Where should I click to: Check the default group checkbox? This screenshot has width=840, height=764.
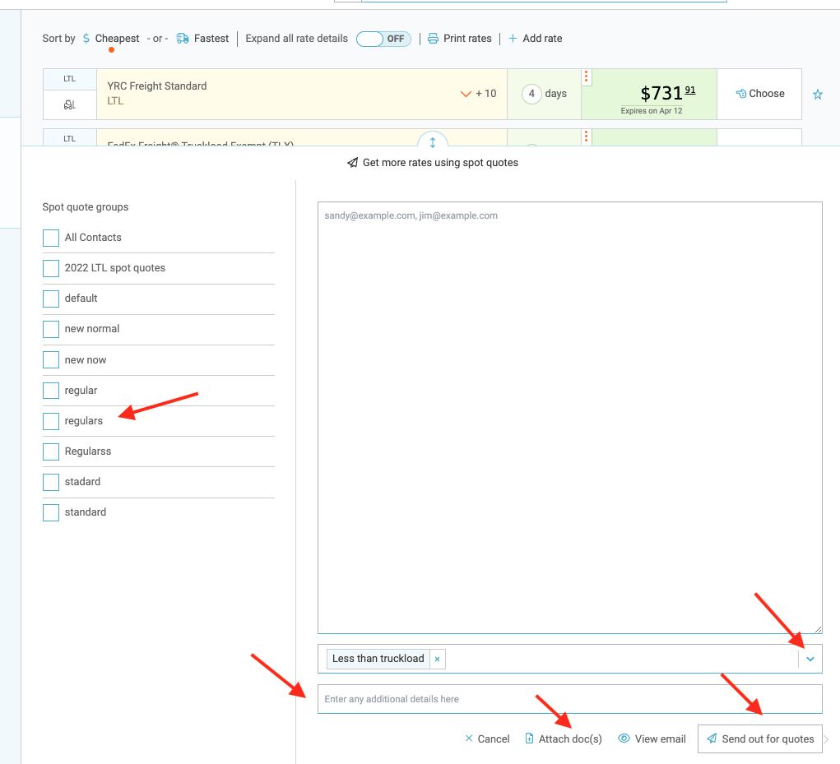tap(51, 299)
